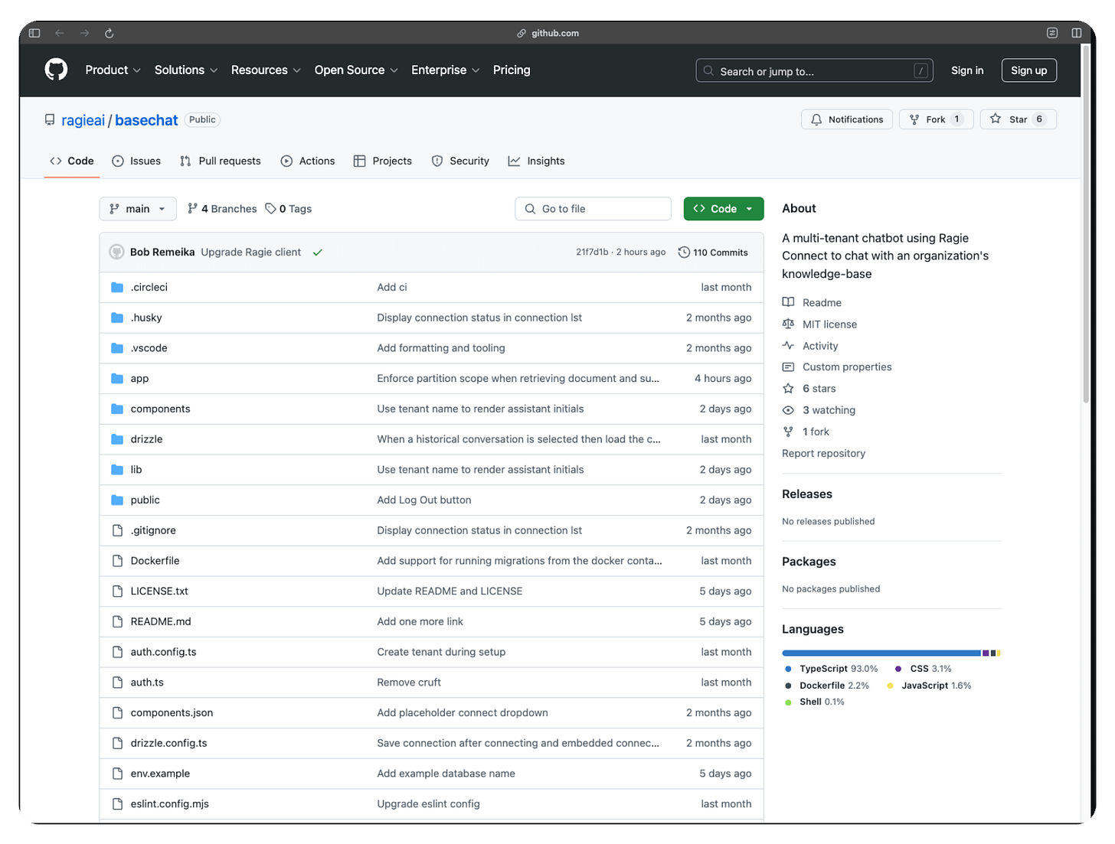
Task: Open the components folder
Action: [x=160, y=409]
